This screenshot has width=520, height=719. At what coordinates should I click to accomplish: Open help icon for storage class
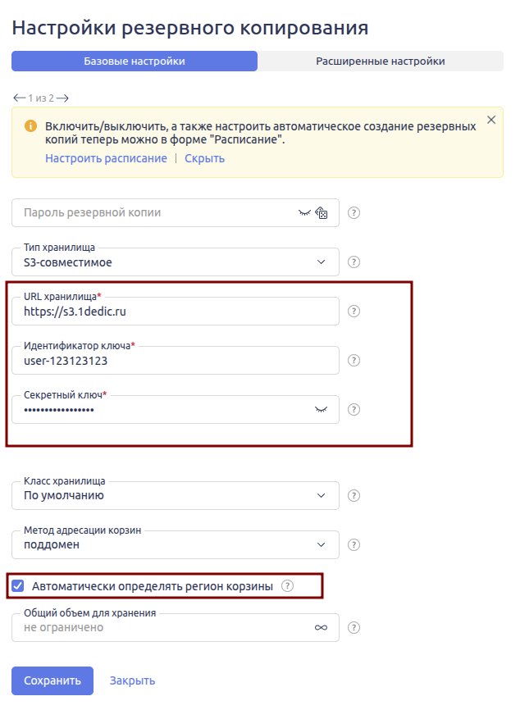(x=354, y=495)
